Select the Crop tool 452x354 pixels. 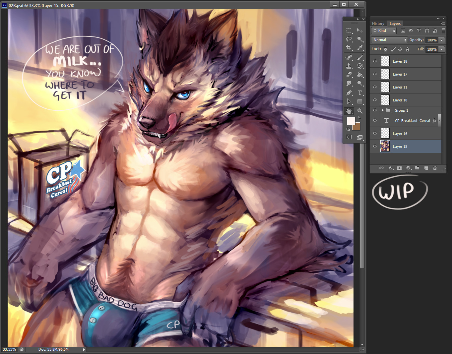coord(349,48)
